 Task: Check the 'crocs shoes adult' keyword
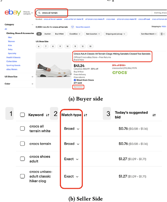[x=22, y=159]
